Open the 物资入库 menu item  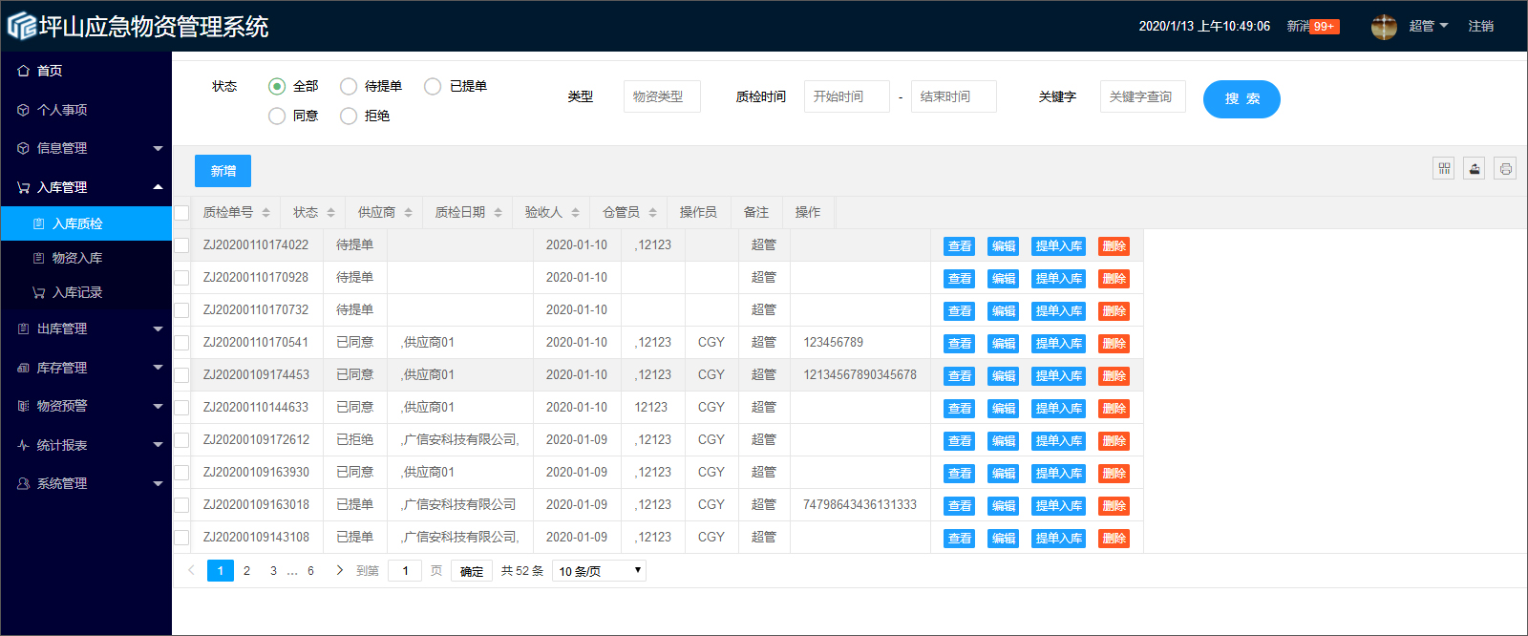pos(86,258)
